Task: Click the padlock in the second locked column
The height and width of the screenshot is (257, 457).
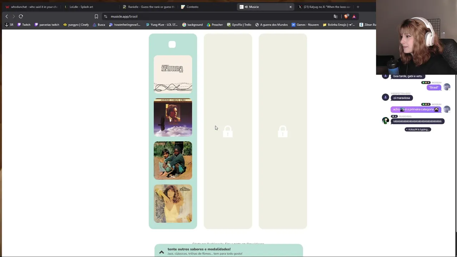Action: (x=228, y=131)
